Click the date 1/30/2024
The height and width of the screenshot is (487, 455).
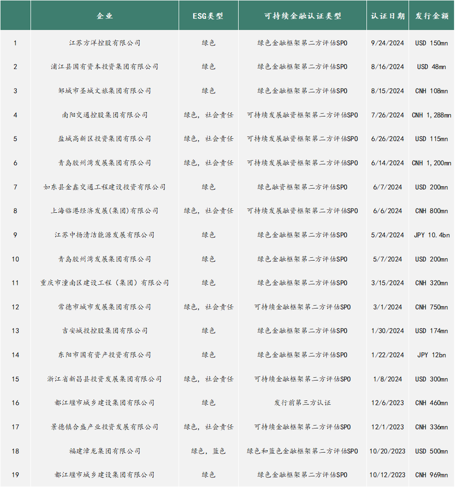[x=388, y=331]
